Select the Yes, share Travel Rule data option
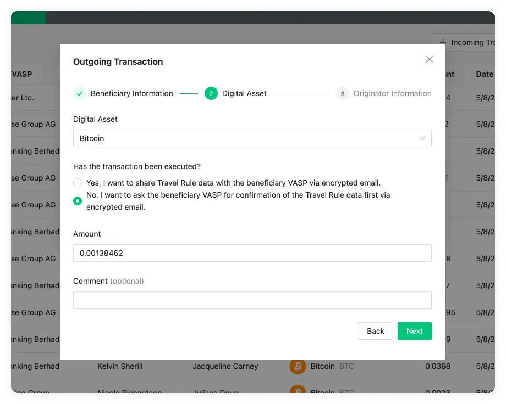This screenshot has width=506, height=404. click(78, 182)
